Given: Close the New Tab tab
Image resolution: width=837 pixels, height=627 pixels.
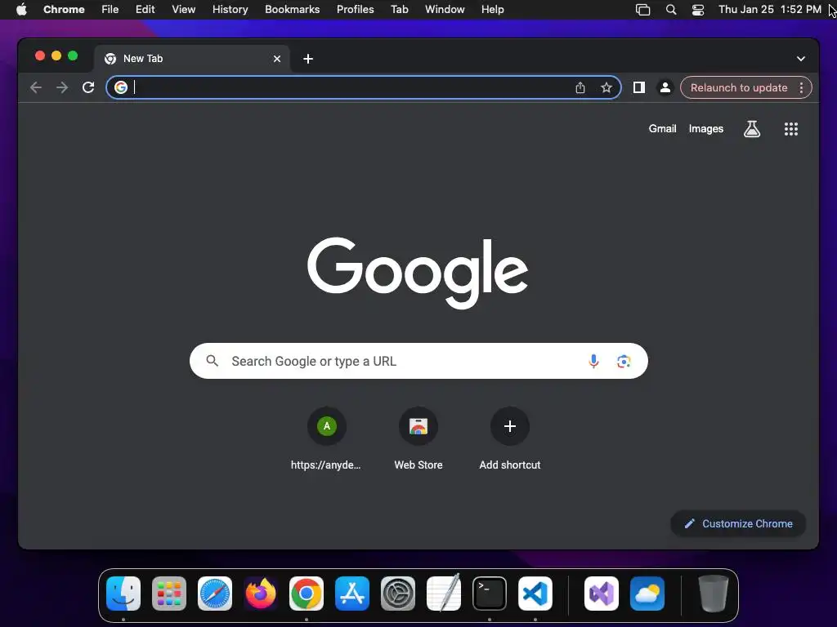Looking at the screenshot, I should pos(277,59).
